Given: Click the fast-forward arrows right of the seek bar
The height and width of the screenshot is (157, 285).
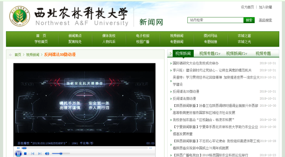Looking at the screenshot, I should click(x=151, y=148).
